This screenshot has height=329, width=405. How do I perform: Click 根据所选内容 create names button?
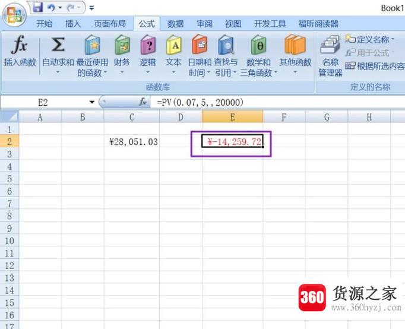[375, 67]
